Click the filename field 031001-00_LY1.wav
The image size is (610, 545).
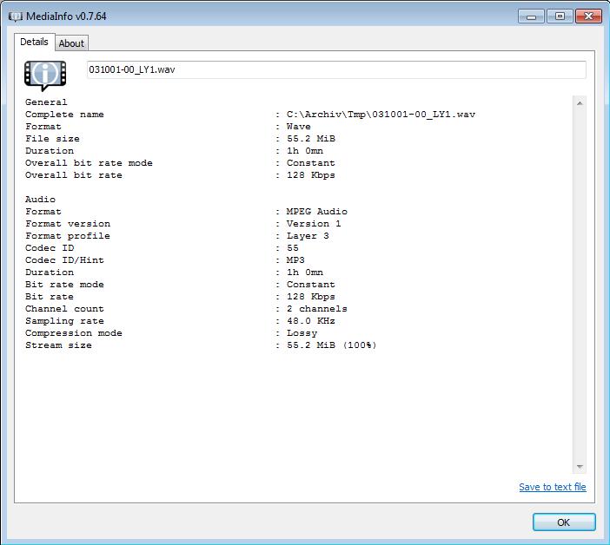click(x=336, y=69)
